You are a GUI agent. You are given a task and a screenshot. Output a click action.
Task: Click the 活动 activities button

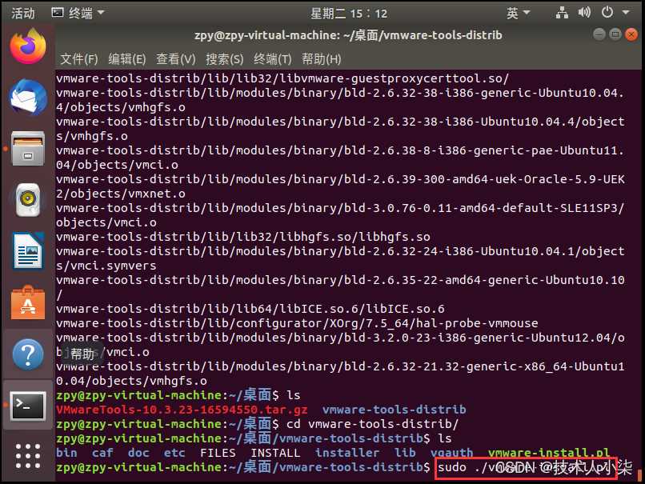[x=23, y=14]
